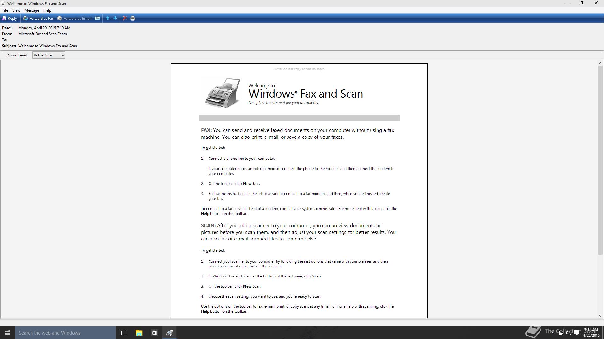Screen dimensions: 604x339
Task: Click the Forward as Email button
Action: 74,19
